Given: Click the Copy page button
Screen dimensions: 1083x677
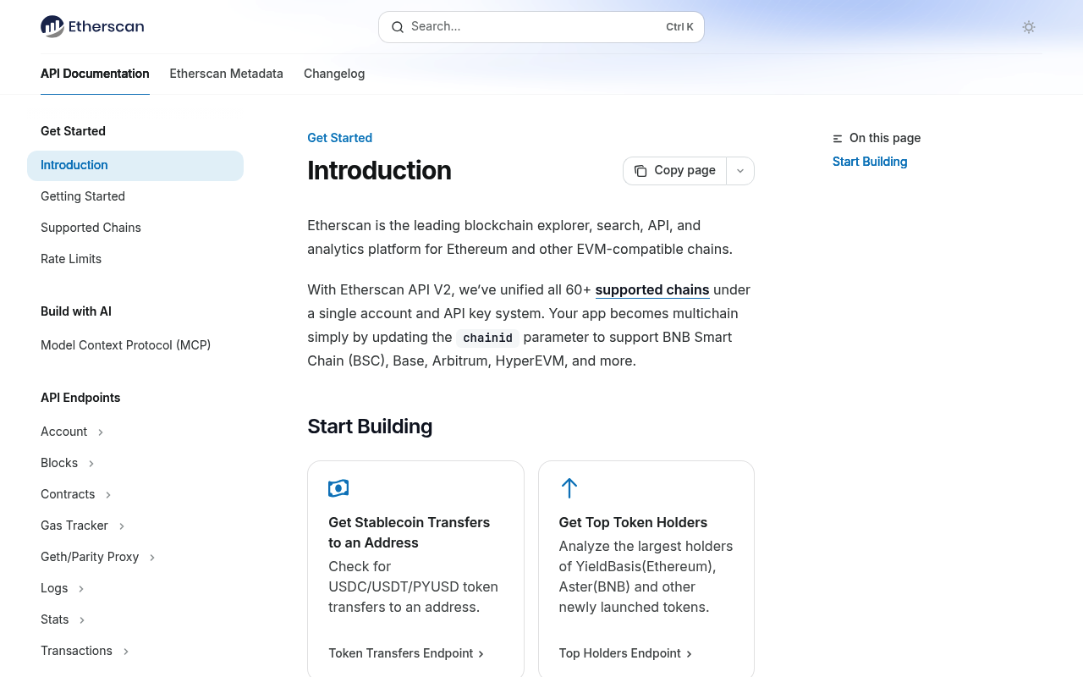Looking at the screenshot, I should point(675,171).
